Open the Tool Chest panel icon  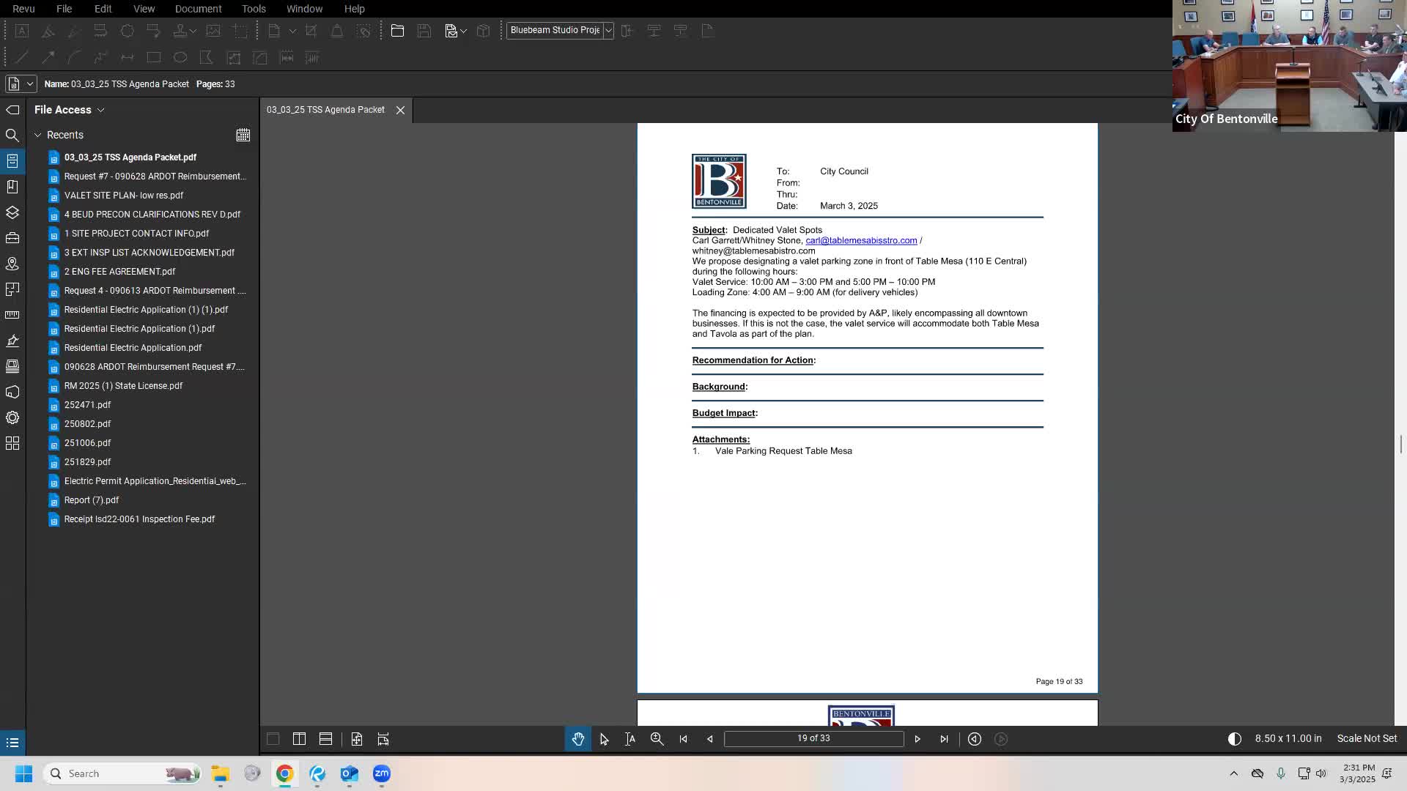pos(12,238)
